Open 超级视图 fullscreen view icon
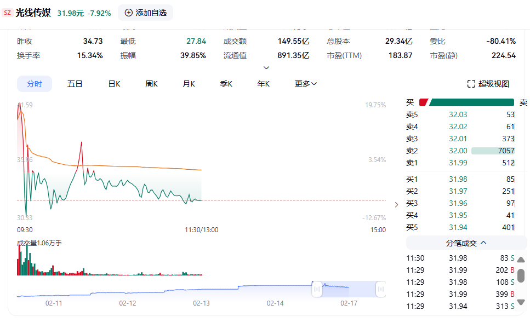 click(x=471, y=84)
